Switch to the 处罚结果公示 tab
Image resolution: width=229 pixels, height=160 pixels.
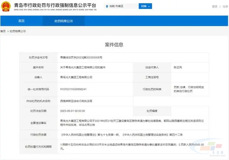64,21
